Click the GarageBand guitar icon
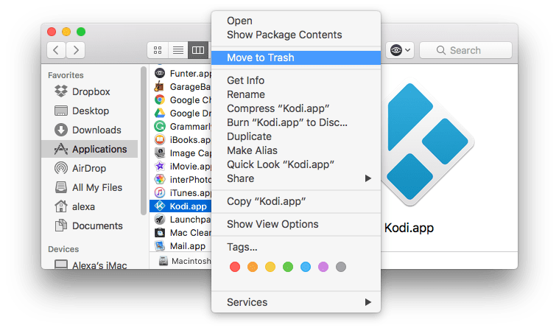The height and width of the screenshot is (328, 559). 160,86
